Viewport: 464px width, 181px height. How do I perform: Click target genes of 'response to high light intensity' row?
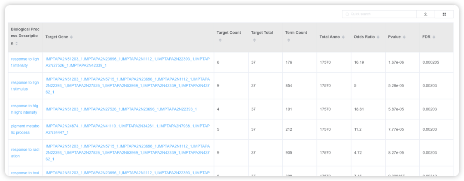click(121, 109)
